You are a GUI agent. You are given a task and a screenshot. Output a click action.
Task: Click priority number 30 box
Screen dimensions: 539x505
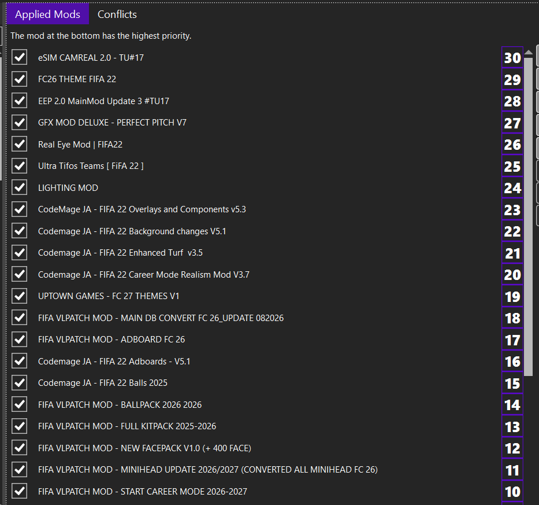(512, 57)
